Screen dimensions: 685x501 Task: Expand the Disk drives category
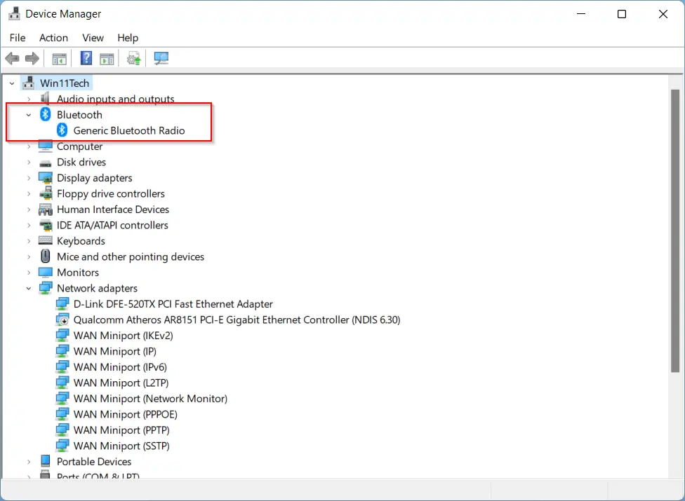(29, 162)
